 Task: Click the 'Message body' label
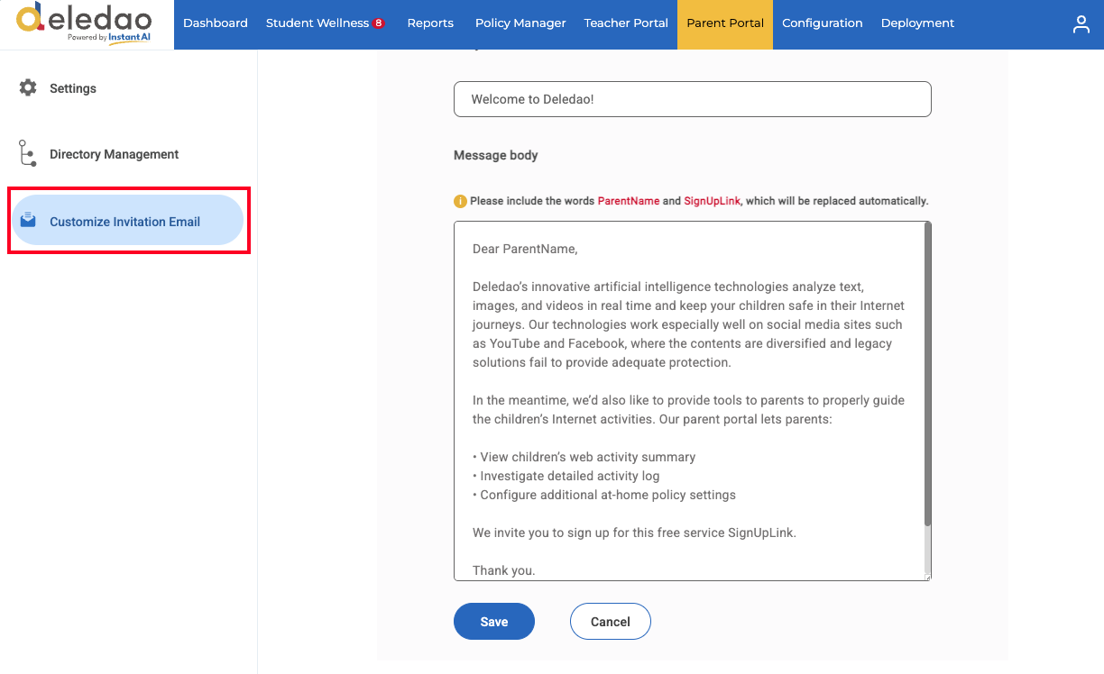(x=496, y=155)
